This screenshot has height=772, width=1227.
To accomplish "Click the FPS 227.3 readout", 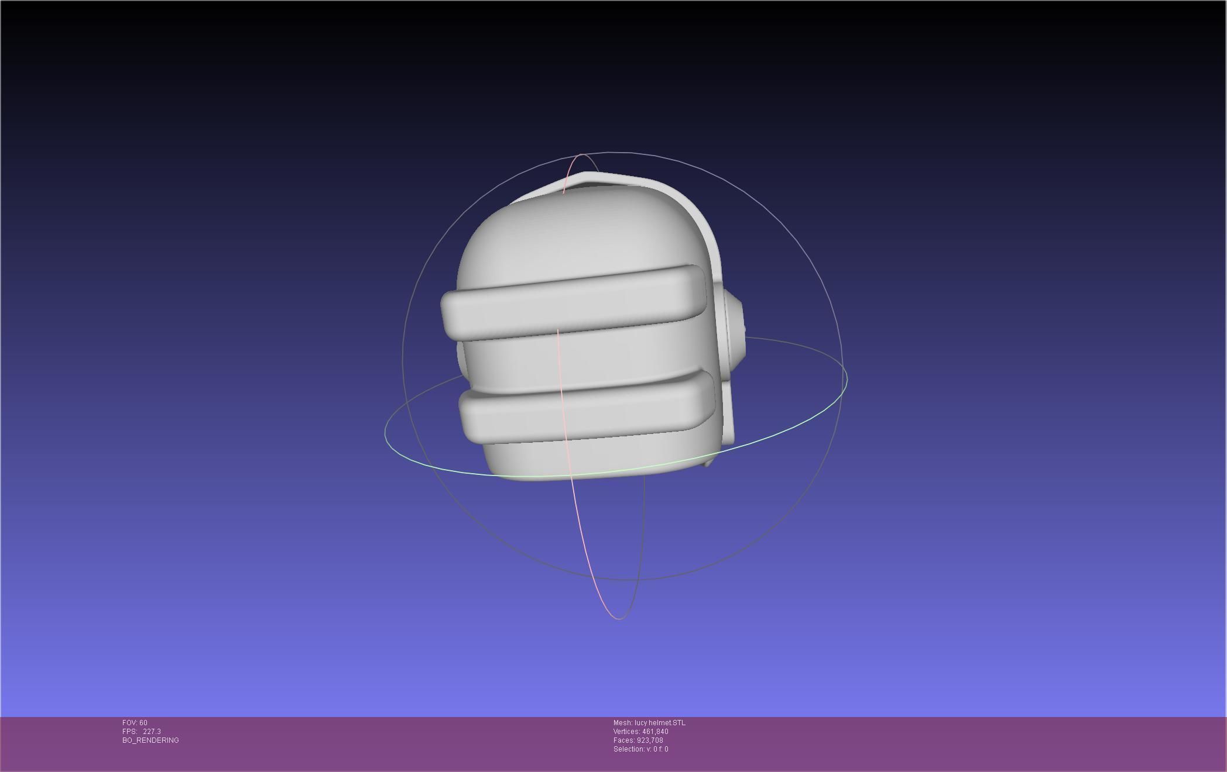I will pos(141,732).
